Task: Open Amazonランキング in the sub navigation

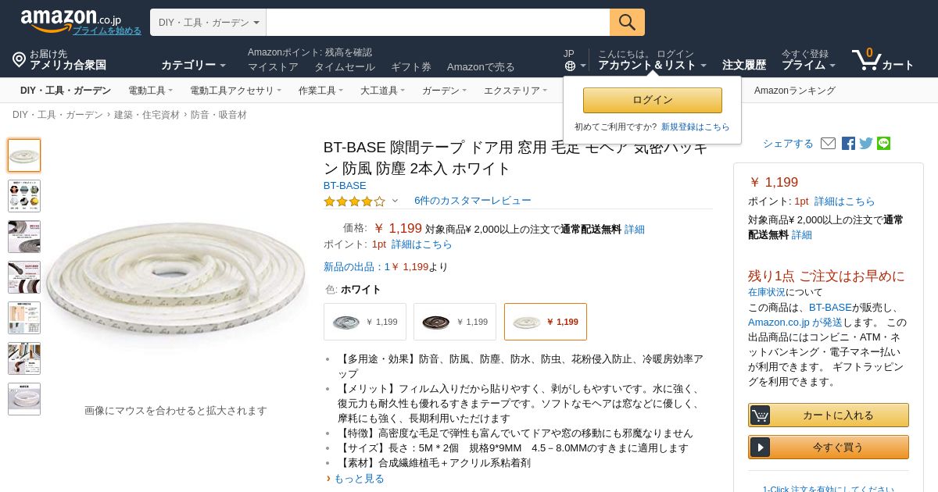Action: coord(794,91)
